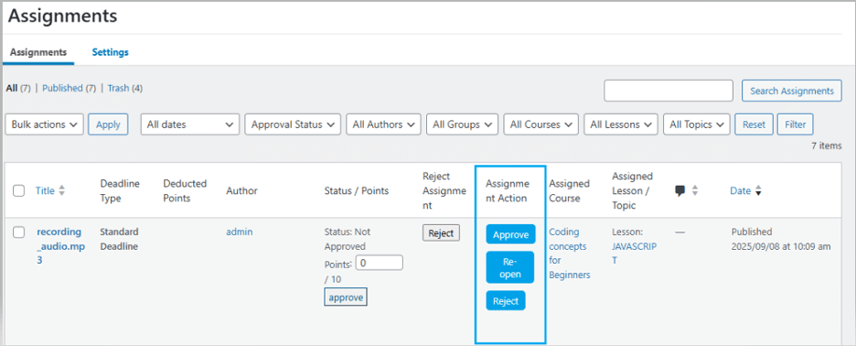Click the Filter button
856x346 pixels.
[796, 124]
